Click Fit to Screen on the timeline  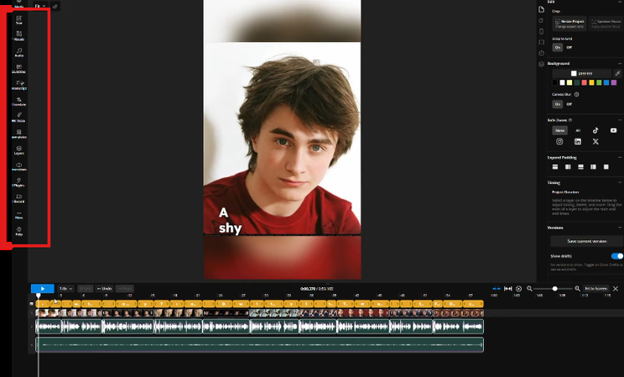point(595,289)
